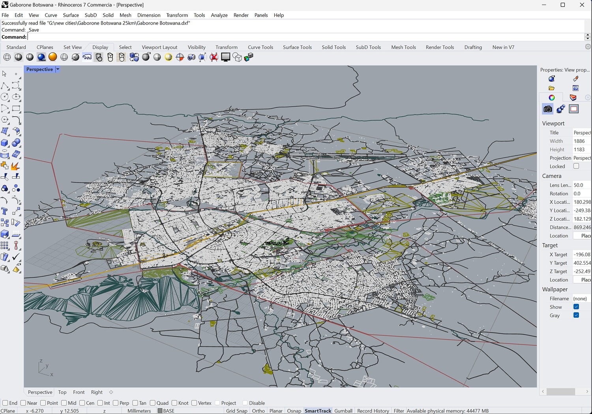Viewport: 592px width, 414px height.
Task: Select the Rendered viewport orange sphere icon
Action: coord(52,57)
